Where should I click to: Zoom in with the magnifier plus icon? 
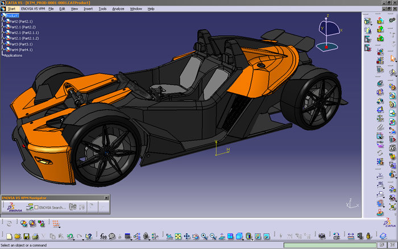coord(204,236)
